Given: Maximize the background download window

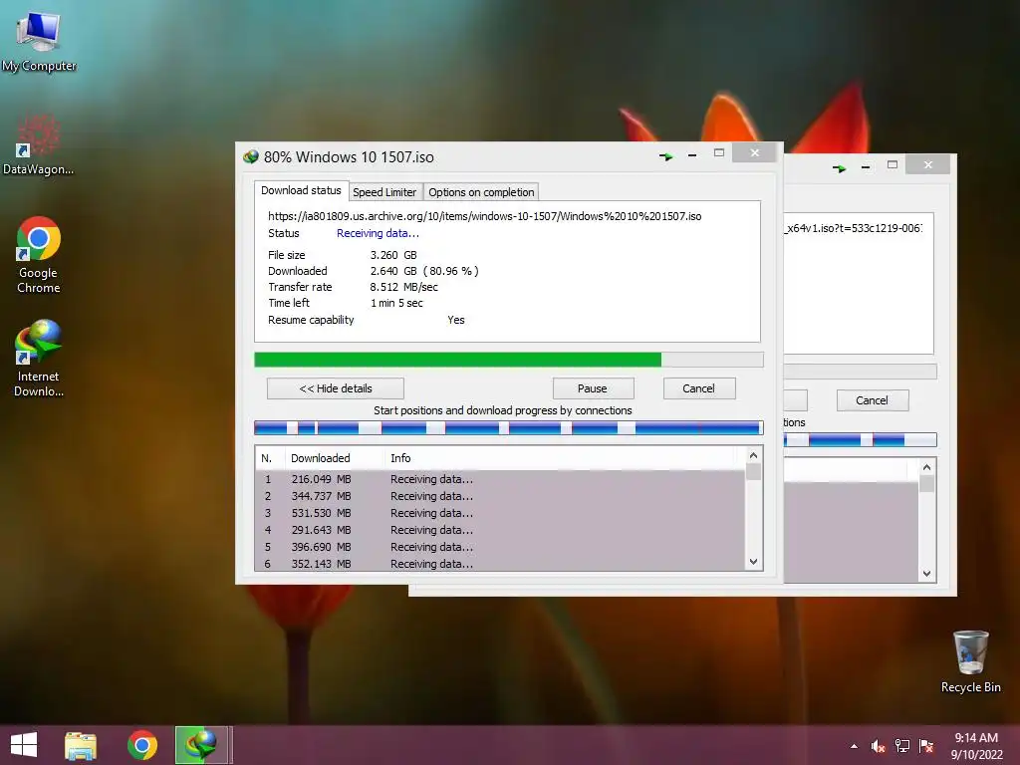Looking at the screenshot, I should 892,164.
